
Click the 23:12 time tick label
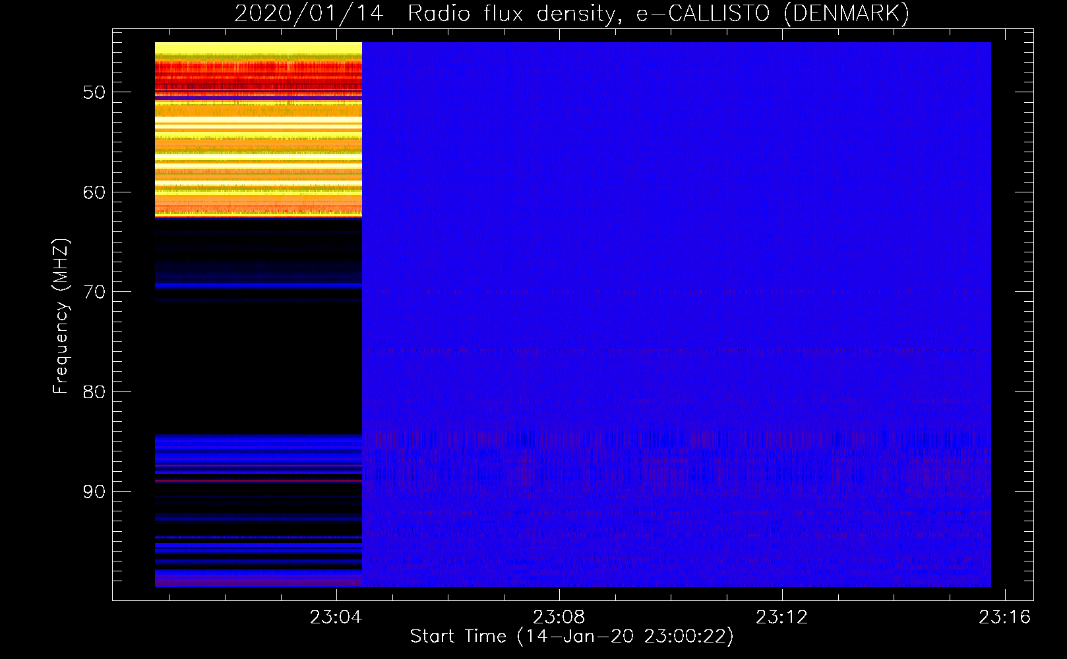click(782, 617)
